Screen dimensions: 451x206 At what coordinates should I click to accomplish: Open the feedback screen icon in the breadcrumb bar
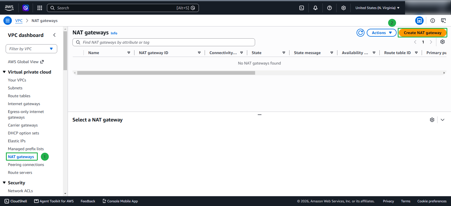click(x=443, y=21)
